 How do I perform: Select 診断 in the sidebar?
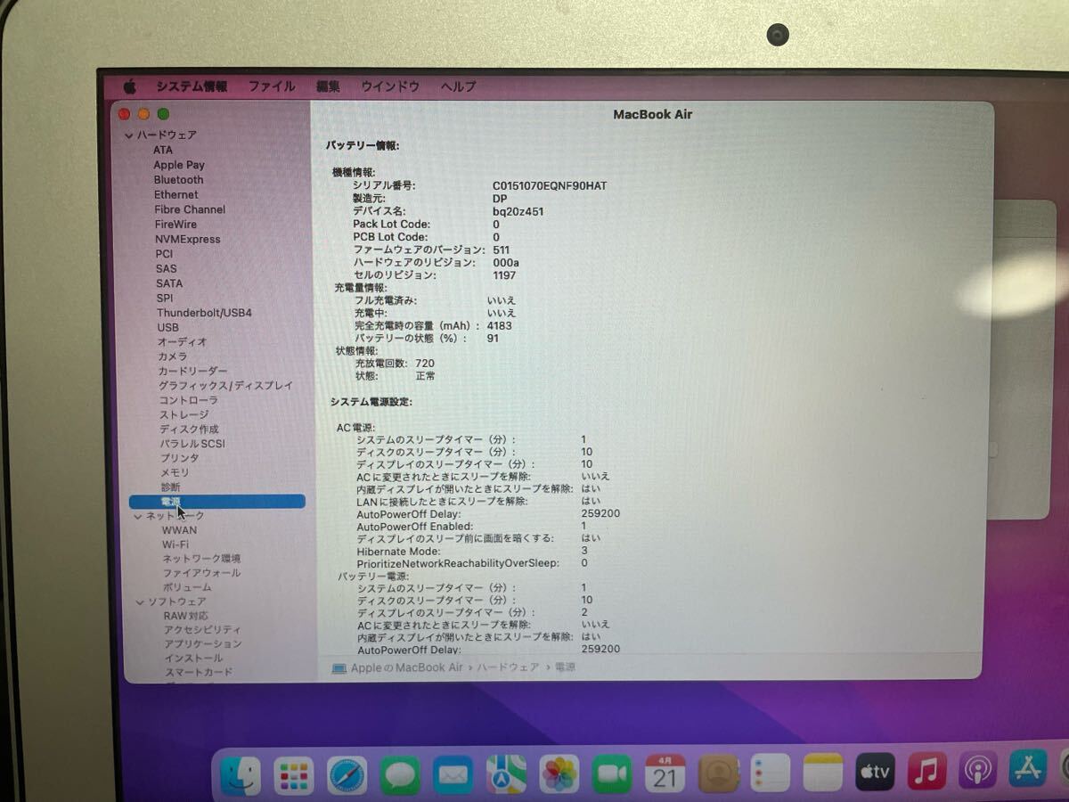click(x=170, y=487)
